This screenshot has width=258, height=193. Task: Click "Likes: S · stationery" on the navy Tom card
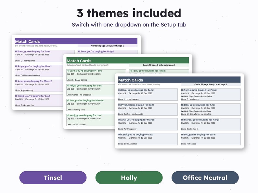[x=190, y=99]
